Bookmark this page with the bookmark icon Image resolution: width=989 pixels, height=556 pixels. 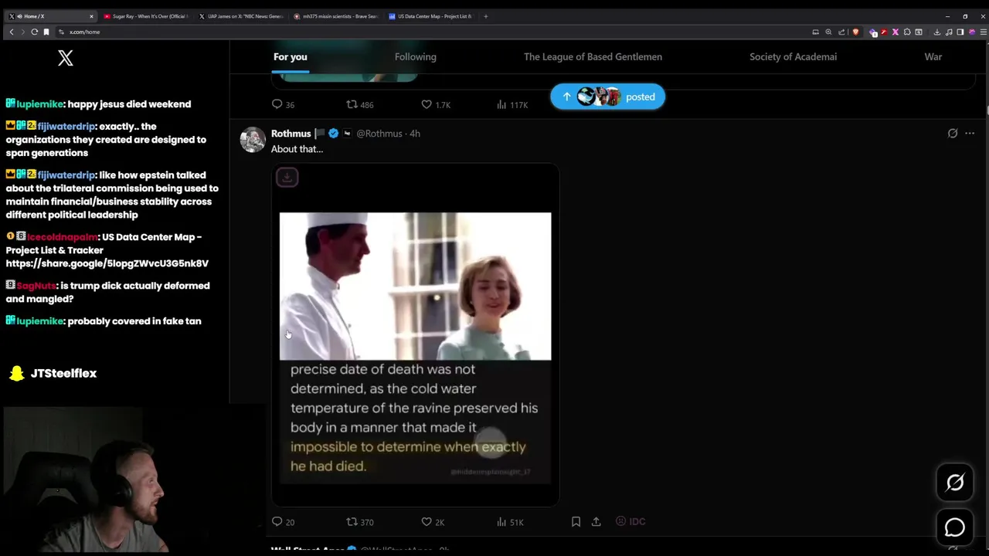click(46, 32)
